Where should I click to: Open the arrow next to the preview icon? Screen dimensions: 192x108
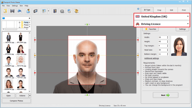(48, 11)
